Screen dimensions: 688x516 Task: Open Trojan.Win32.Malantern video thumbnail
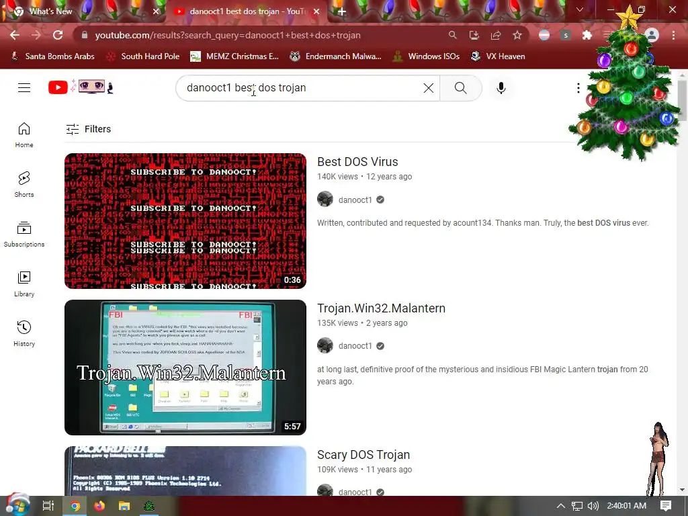(x=185, y=368)
